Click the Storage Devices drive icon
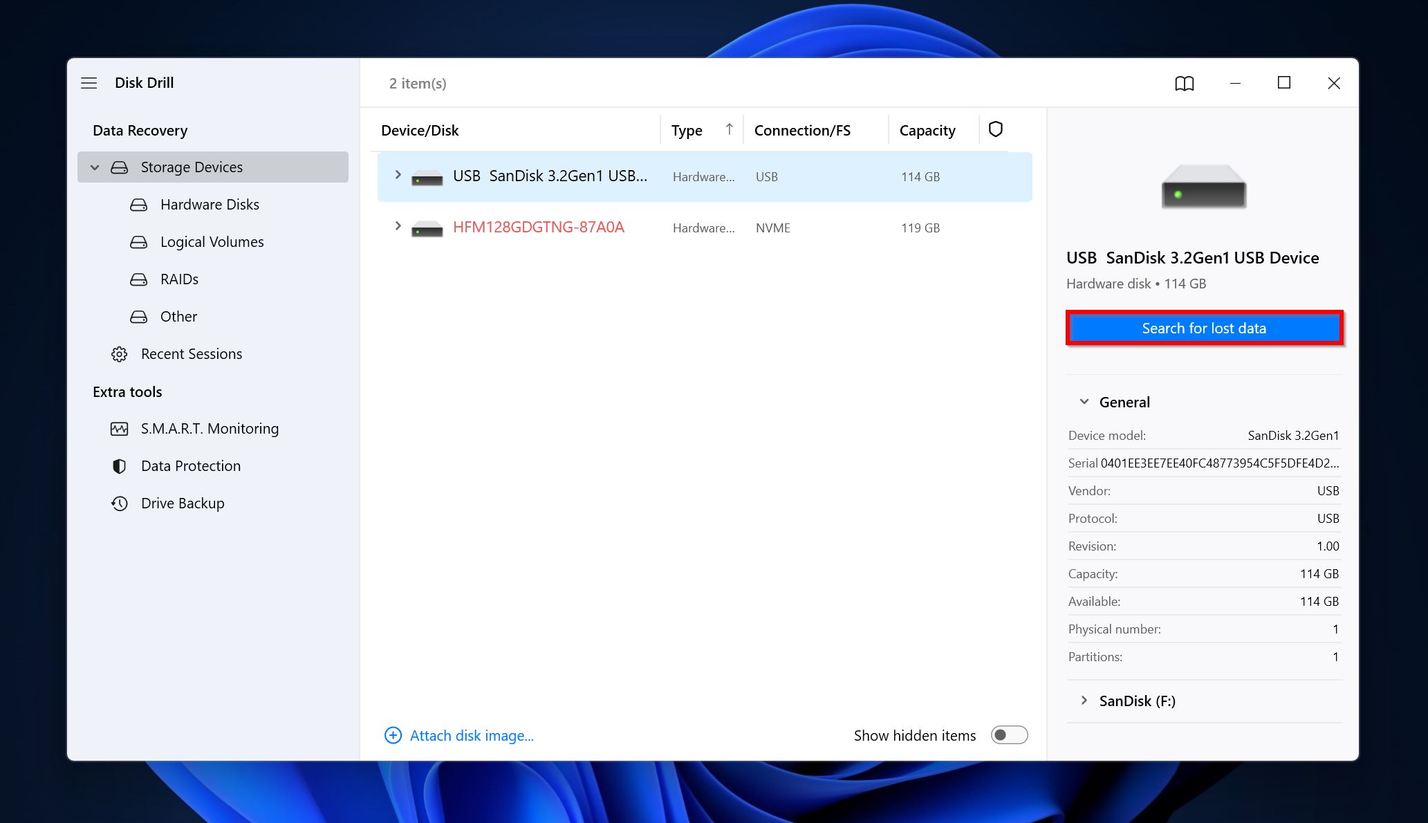 point(120,167)
